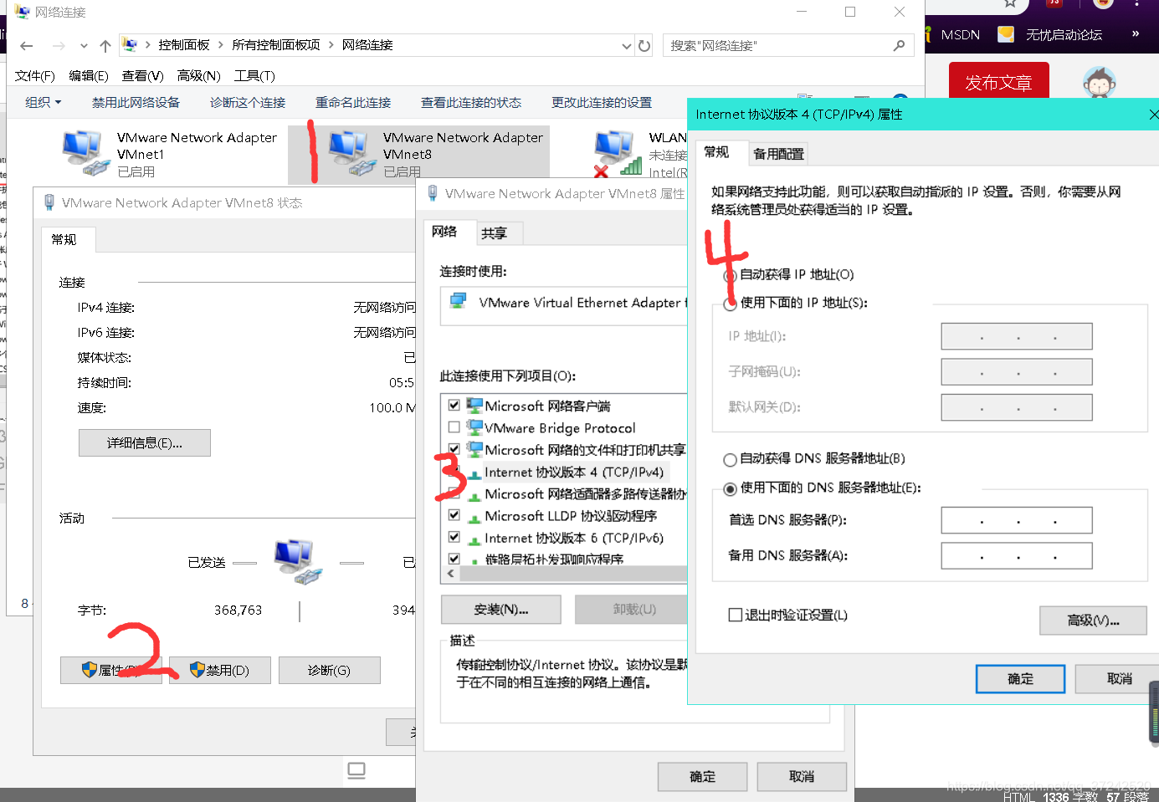Select the VMware Network Adapter VMnet1 icon
This screenshot has height=802, width=1159.
click(86, 154)
